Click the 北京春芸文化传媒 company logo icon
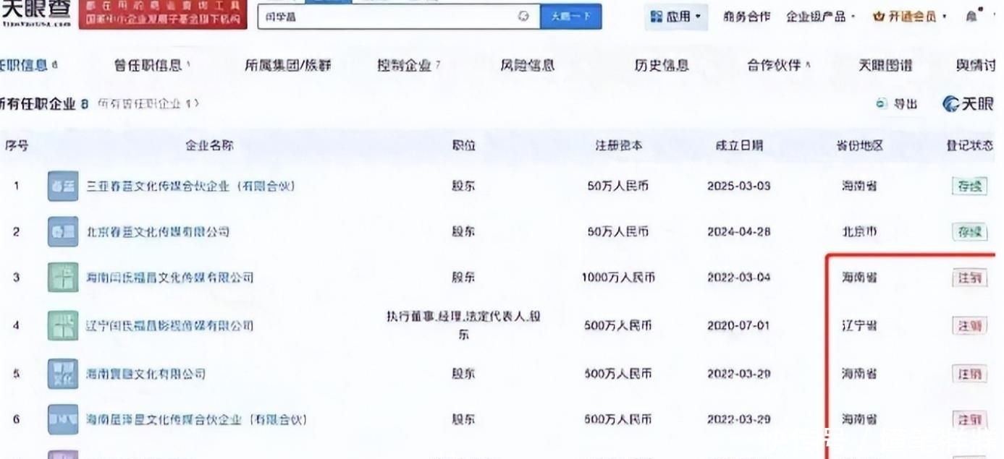 click(62, 232)
